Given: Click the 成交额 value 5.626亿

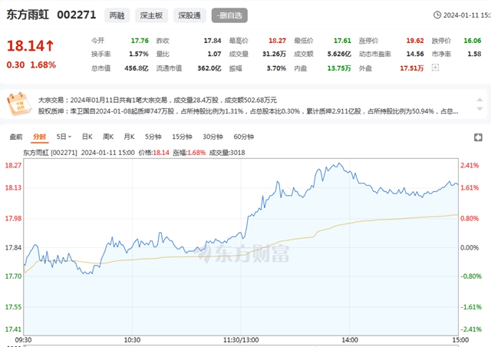Looking at the screenshot, I should coord(339,54).
